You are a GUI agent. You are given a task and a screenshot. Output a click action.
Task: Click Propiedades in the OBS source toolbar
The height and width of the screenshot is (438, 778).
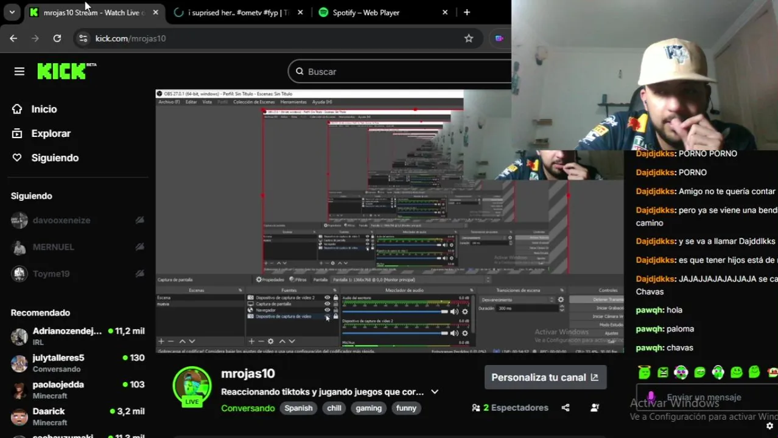270,280
